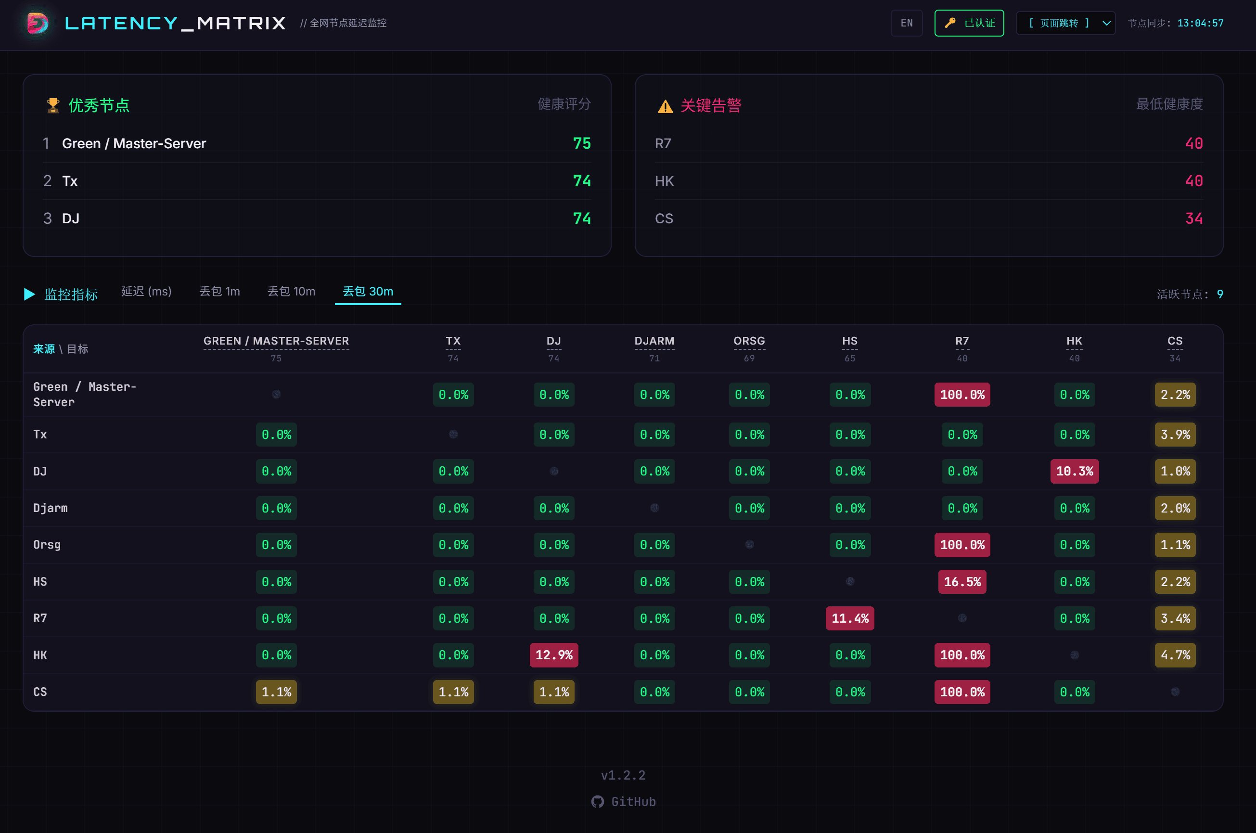The width and height of the screenshot is (1256, 833).
Task: Open the GitHub link in the footer
Action: [623, 802]
